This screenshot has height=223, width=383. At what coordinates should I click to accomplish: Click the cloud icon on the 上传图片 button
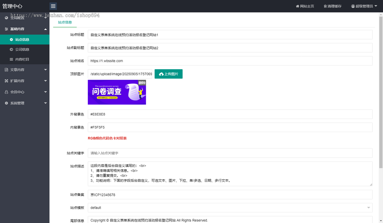[161, 74]
